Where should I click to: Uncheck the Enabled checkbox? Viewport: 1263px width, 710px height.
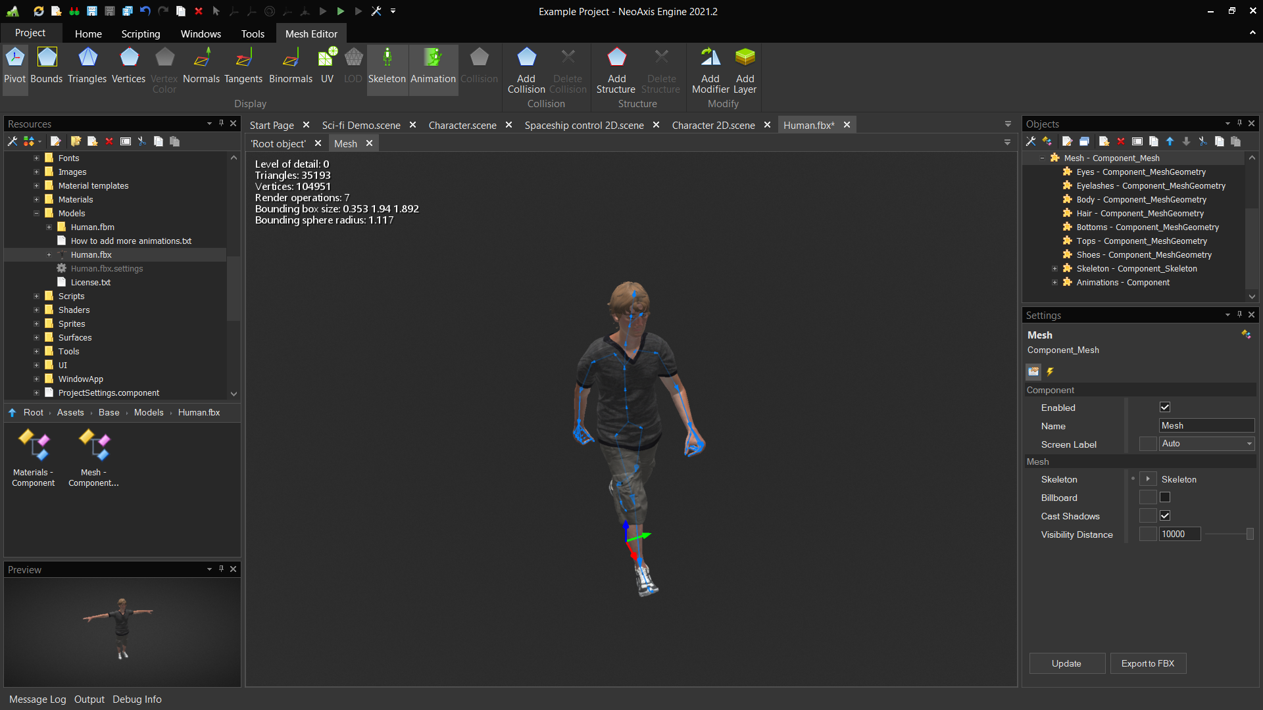tap(1165, 408)
